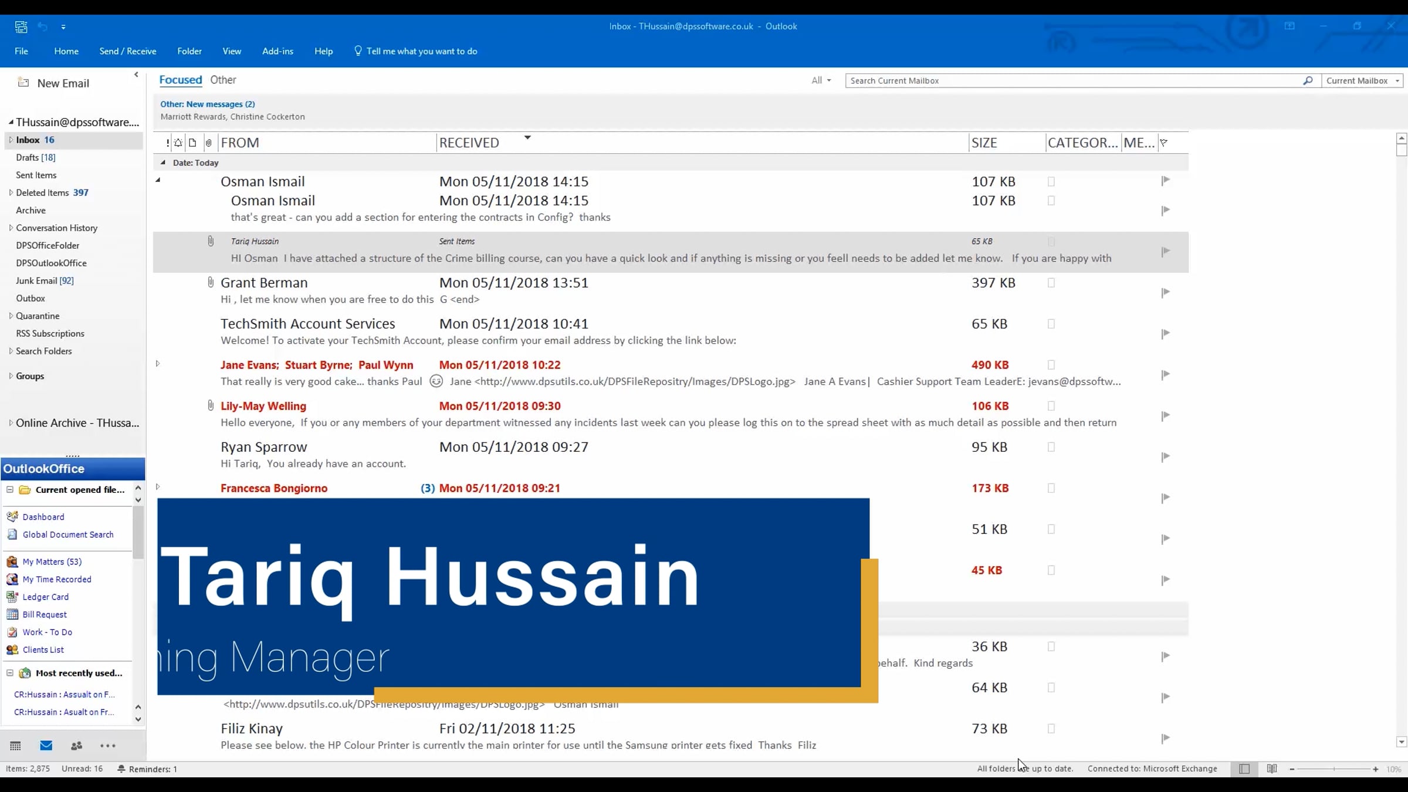This screenshot has height=792, width=1408.
Task: Expand the Inbox folder
Action: 11,140
